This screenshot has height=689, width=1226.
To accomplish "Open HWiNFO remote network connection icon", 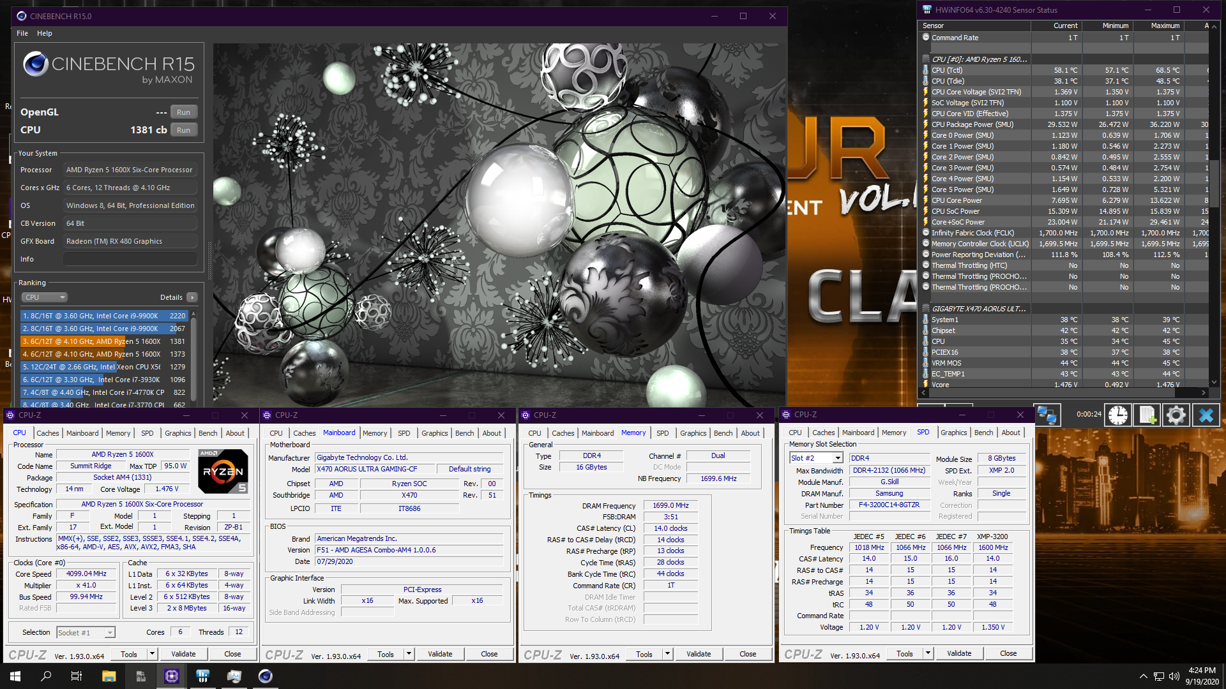I will [x=1047, y=415].
